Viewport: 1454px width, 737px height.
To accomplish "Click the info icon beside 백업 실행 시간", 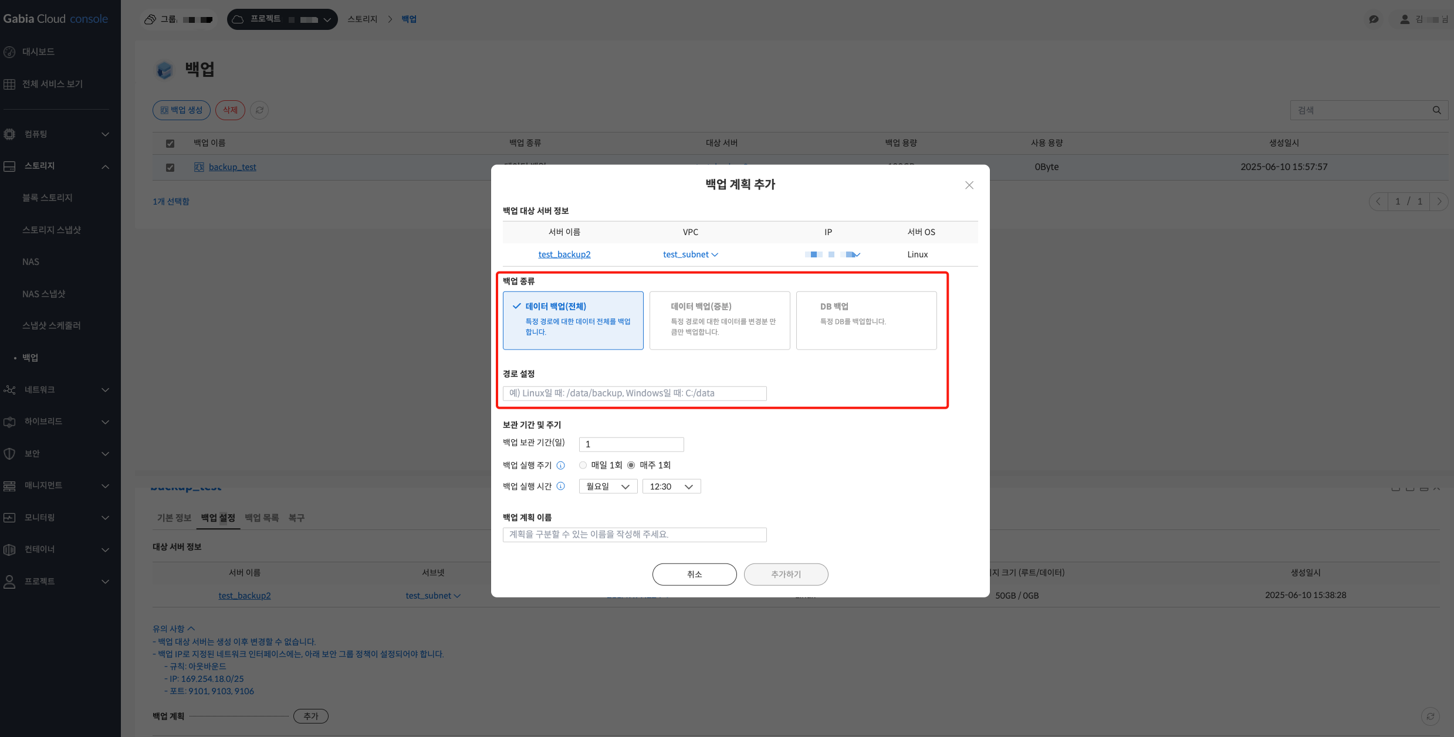I will (x=561, y=486).
